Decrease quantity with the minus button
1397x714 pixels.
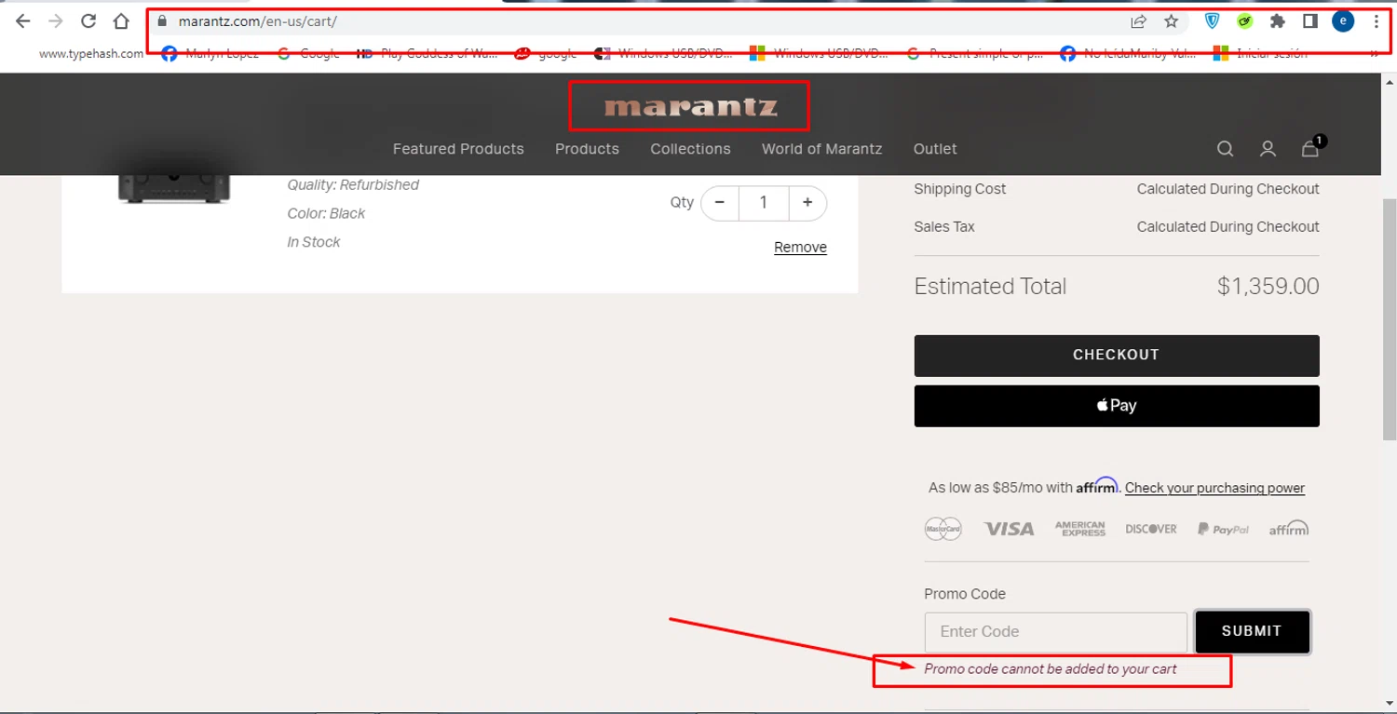(720, 203)
